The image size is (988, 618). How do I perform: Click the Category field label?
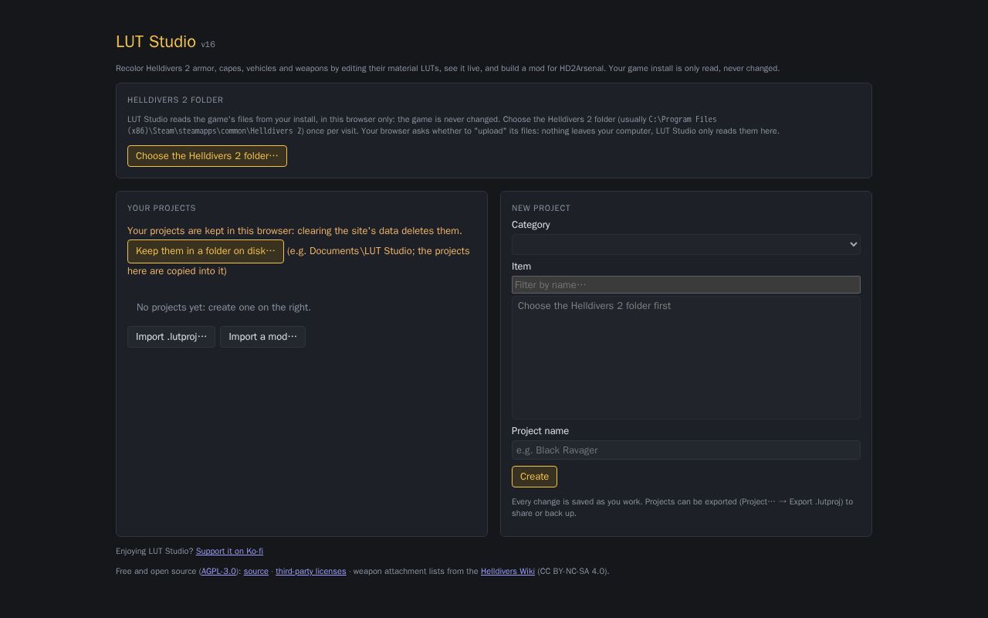(x=531, y=225)
